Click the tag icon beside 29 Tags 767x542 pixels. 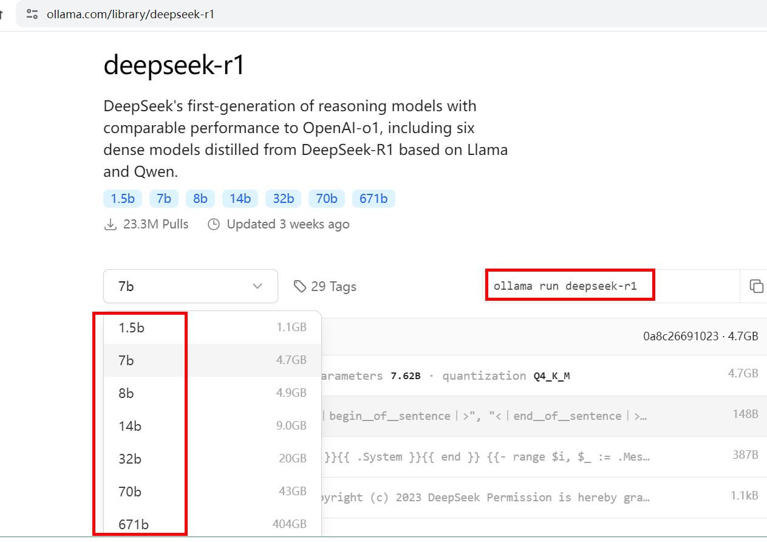[299, 286]
